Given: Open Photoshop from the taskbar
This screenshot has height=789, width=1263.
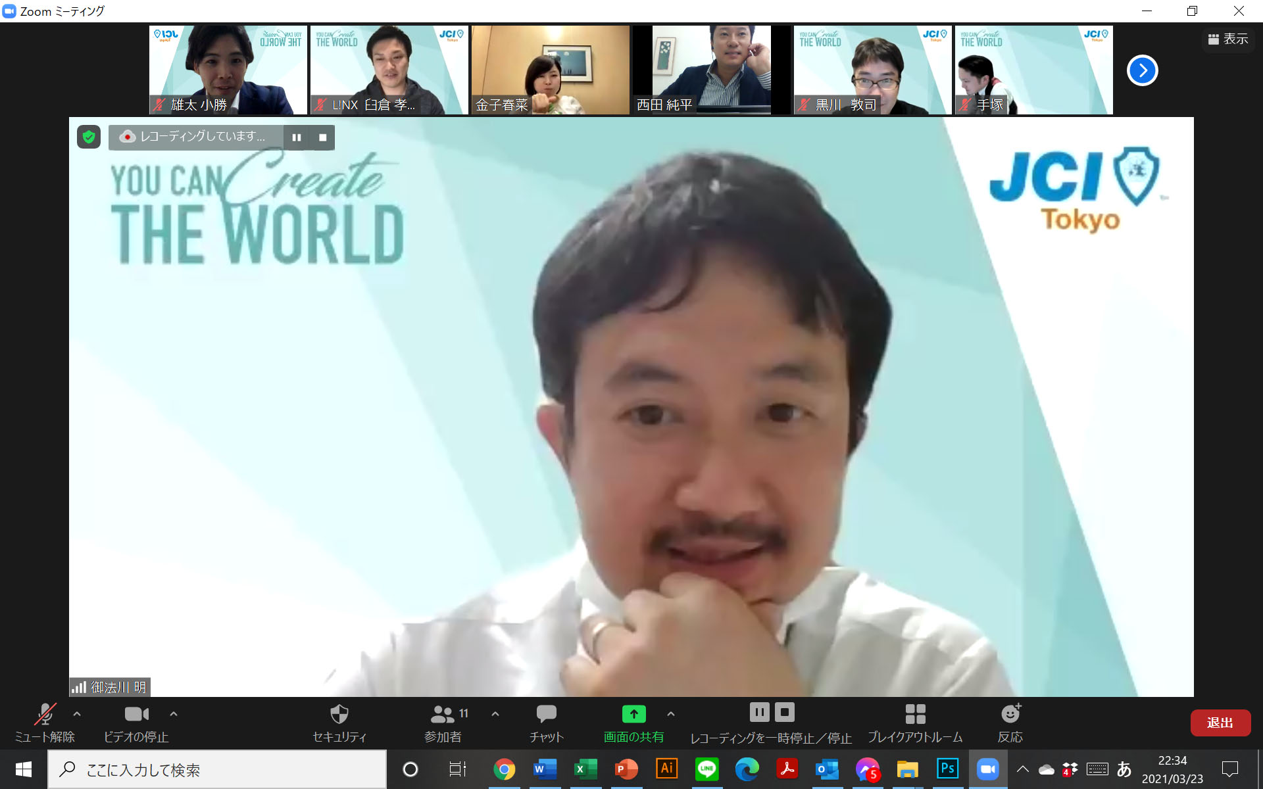Looking at the screenshot, I should (x=947, y=769).
